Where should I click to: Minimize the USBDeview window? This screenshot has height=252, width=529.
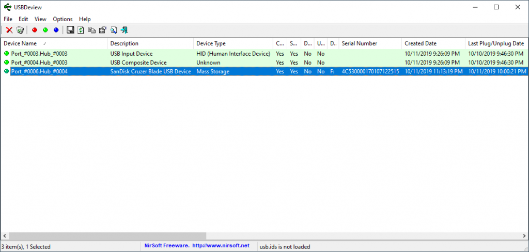[475, 7]
